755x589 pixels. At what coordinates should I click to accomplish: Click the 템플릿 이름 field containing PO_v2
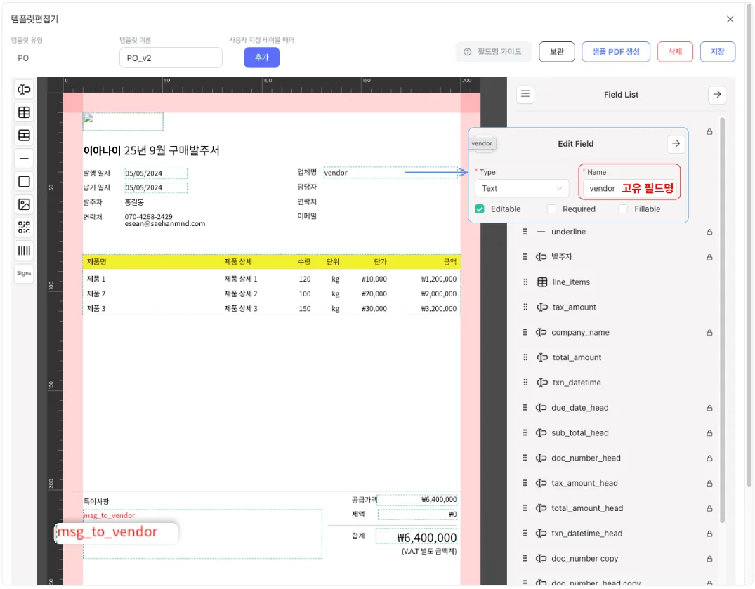(171, 58)
